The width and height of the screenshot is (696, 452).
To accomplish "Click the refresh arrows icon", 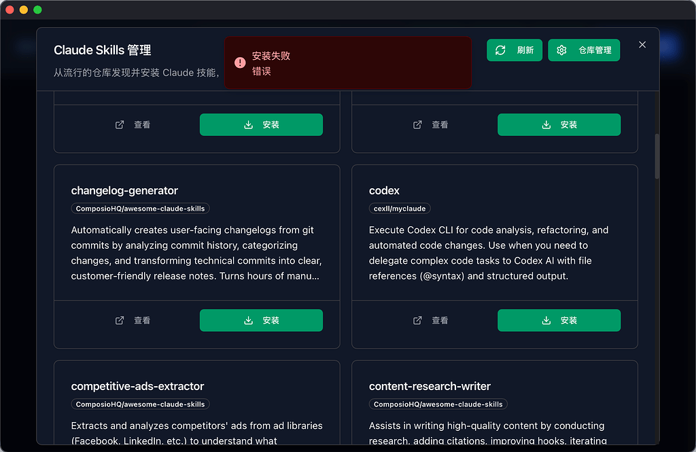I will click(x=500, y=50).
